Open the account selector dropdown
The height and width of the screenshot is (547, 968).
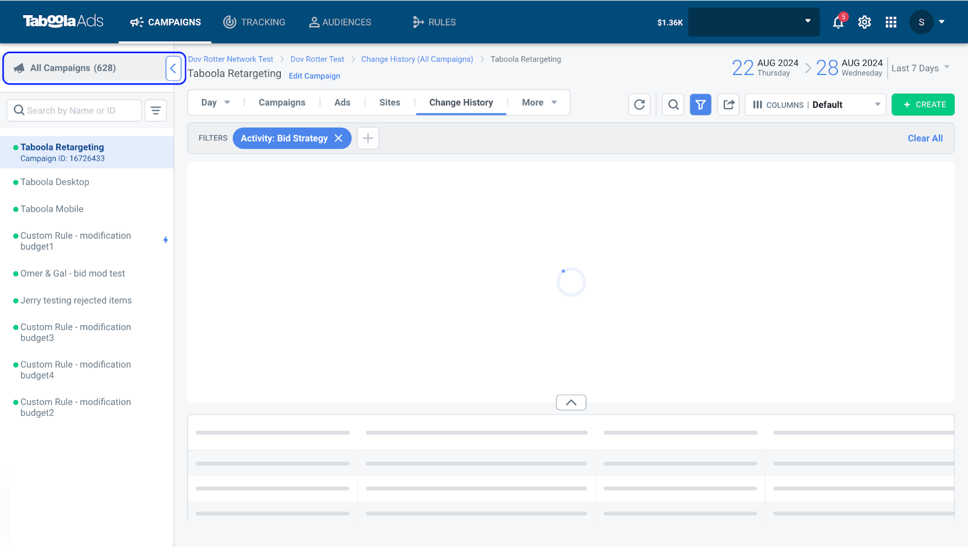[x=754, y=22]
